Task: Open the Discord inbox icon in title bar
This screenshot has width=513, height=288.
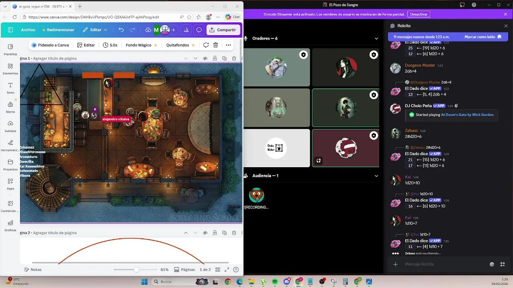Action: tap(462, 5)
